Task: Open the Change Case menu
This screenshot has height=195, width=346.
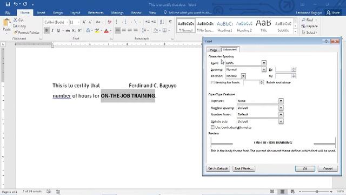Action: [98, 22]
